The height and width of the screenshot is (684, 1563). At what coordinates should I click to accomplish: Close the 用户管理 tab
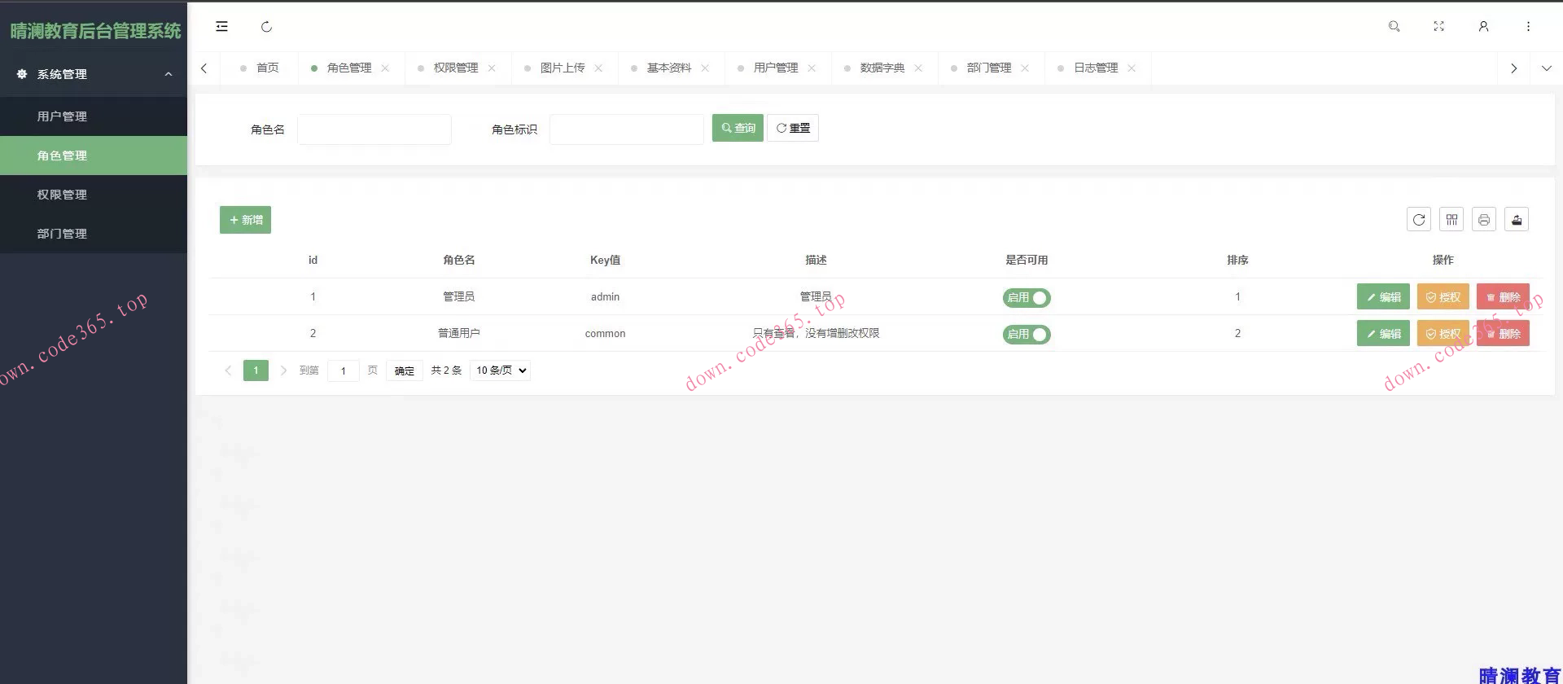pyautogui.click(x=812, y=68)
